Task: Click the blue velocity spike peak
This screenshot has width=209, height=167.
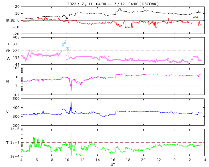Action: pyautogui.click(x=71, y=102)
